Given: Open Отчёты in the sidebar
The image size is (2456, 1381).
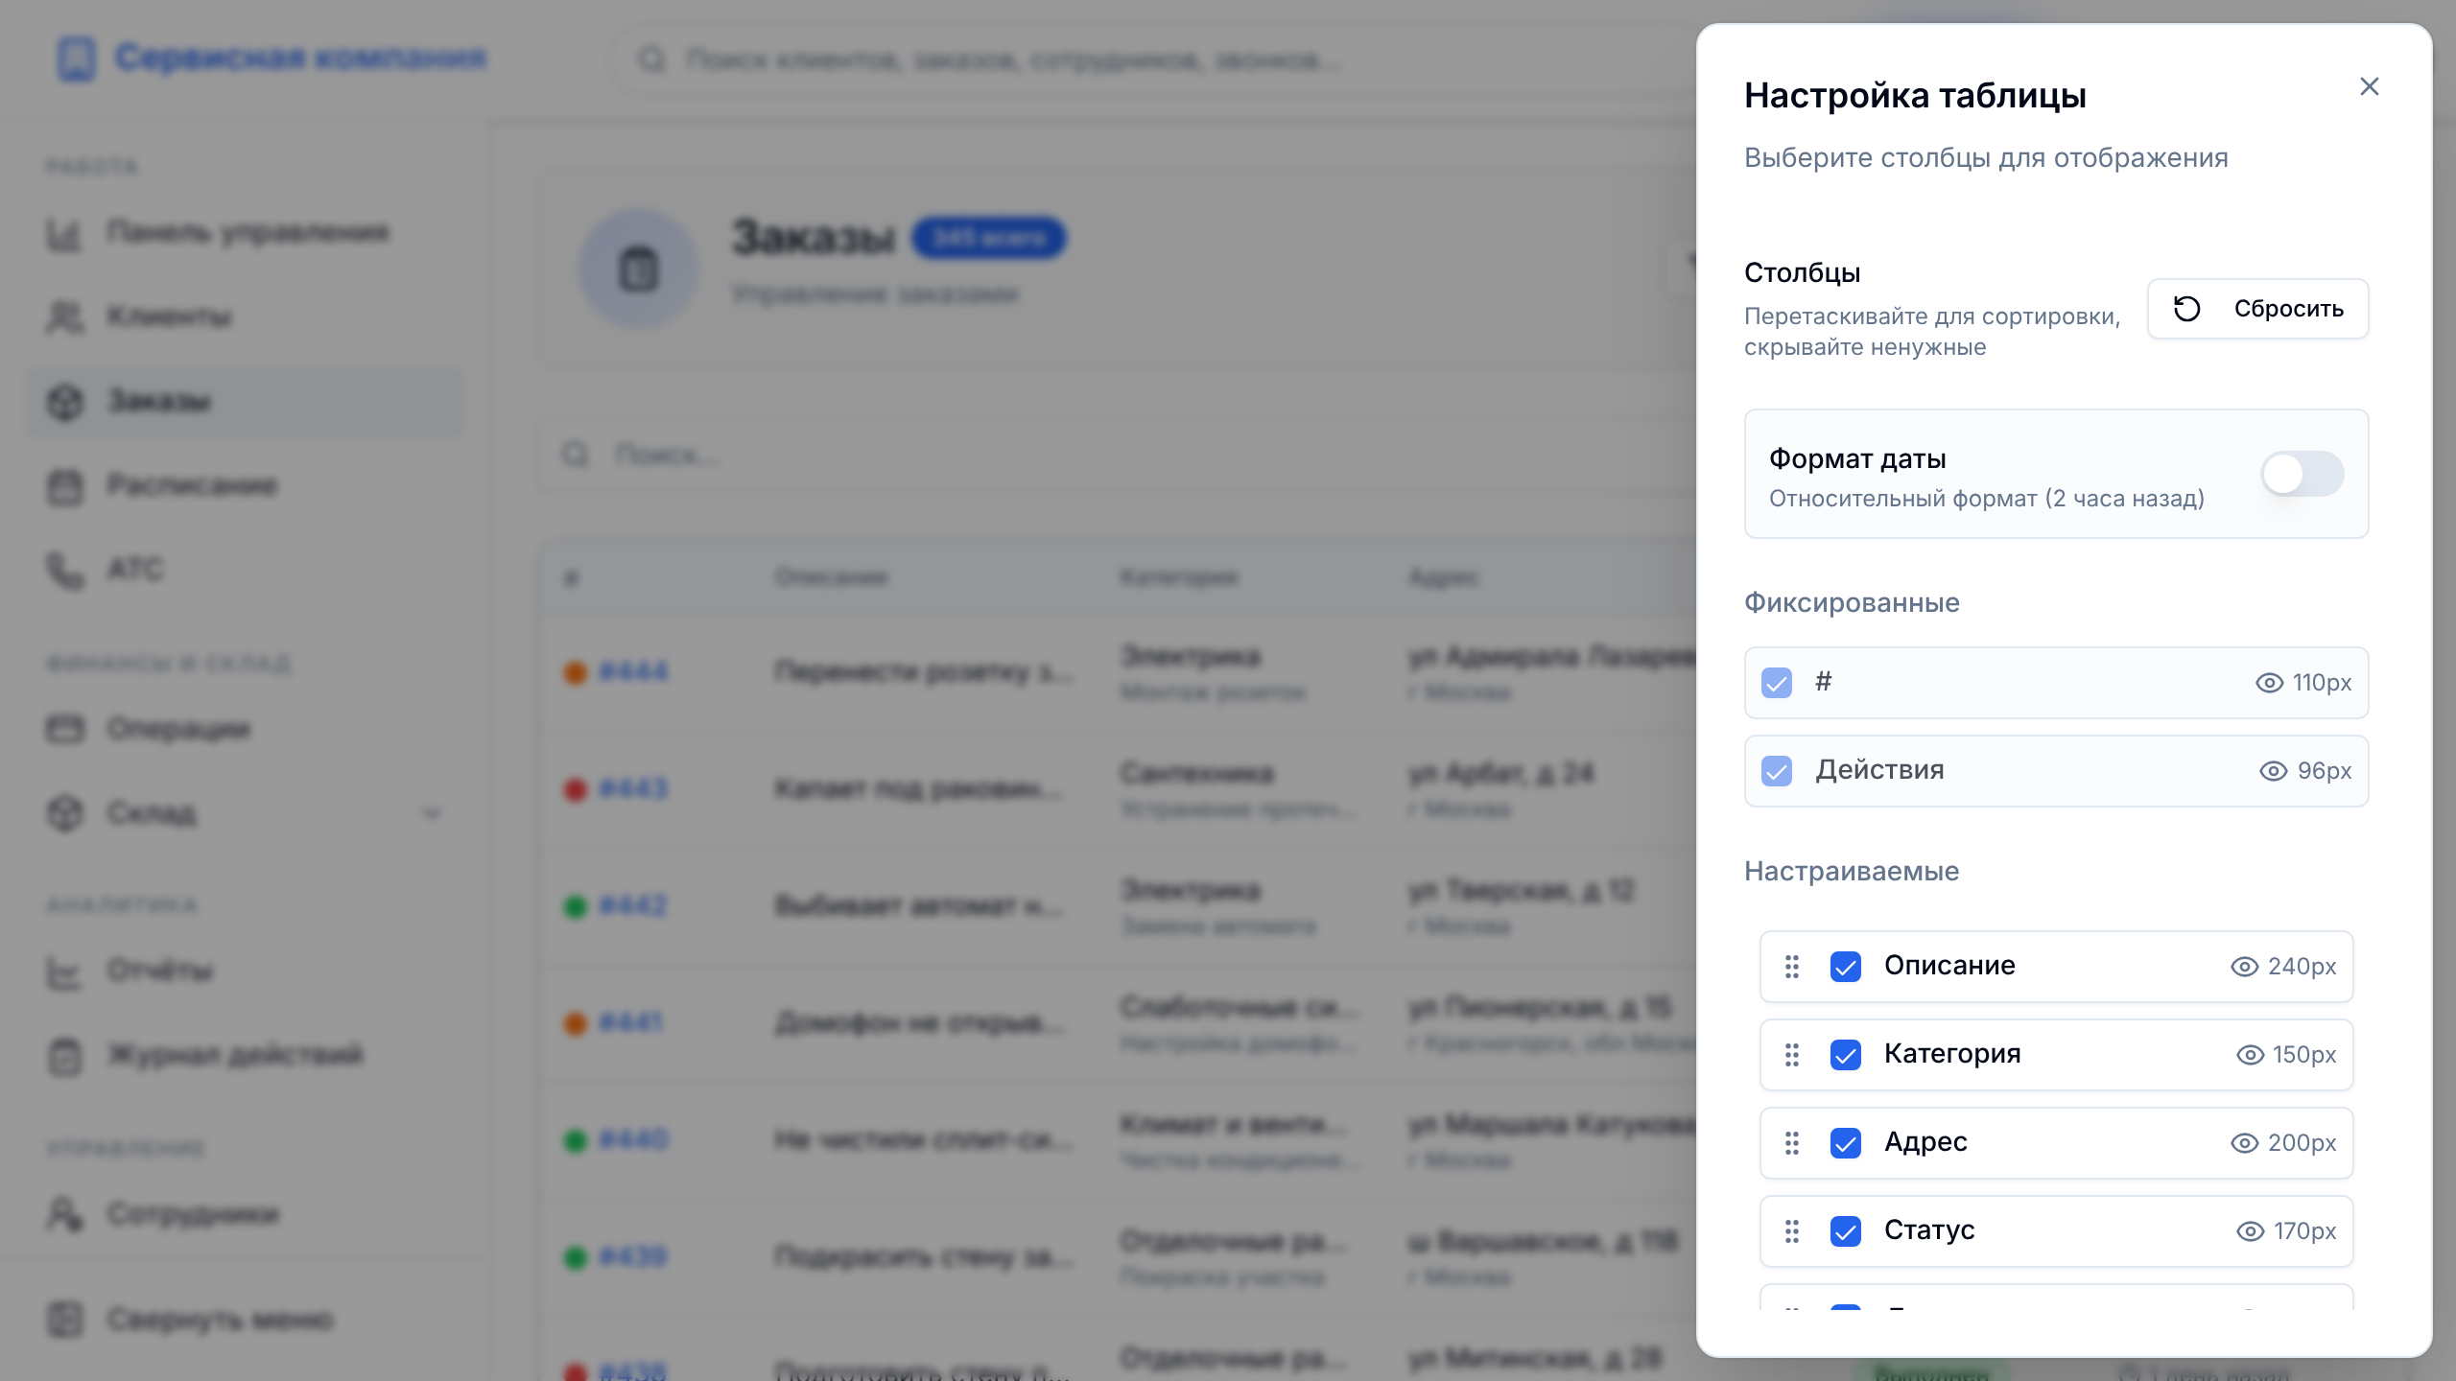Looking at the screenshot, I should click(x=246, y=971).
